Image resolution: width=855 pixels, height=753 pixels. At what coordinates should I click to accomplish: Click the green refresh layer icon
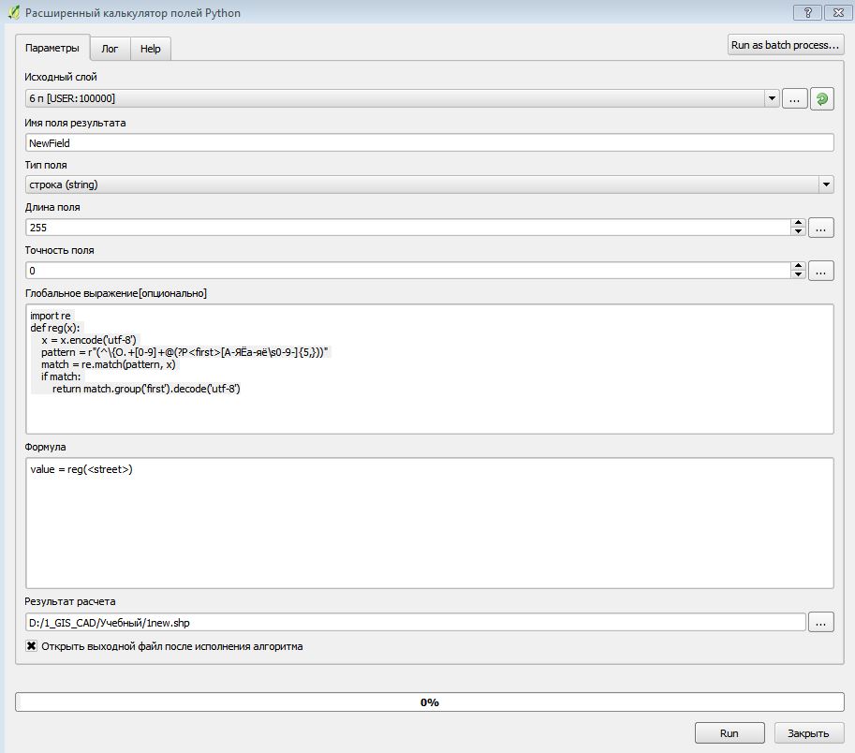[x=821, y=98]
